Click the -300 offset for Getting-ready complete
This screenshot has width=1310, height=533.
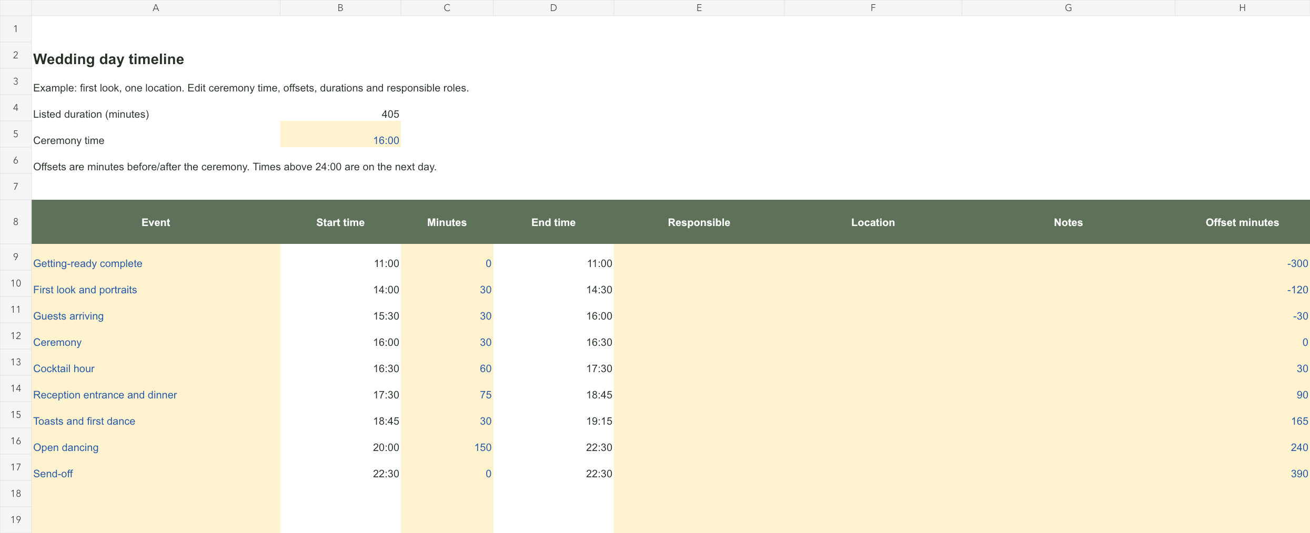coord(1242,257)
